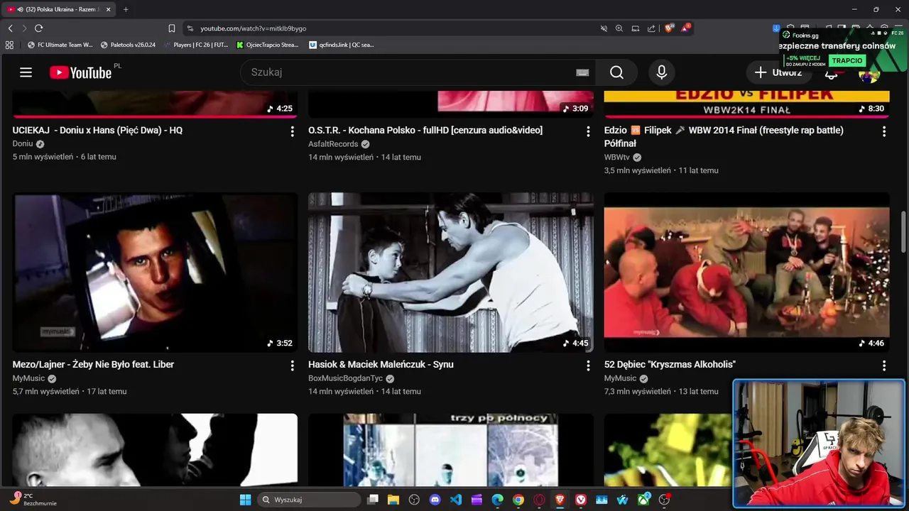Click the Wyszukaj taskbar search box
Image resolution: width=909 pixels, height=511 pixels.
(308, 500)
